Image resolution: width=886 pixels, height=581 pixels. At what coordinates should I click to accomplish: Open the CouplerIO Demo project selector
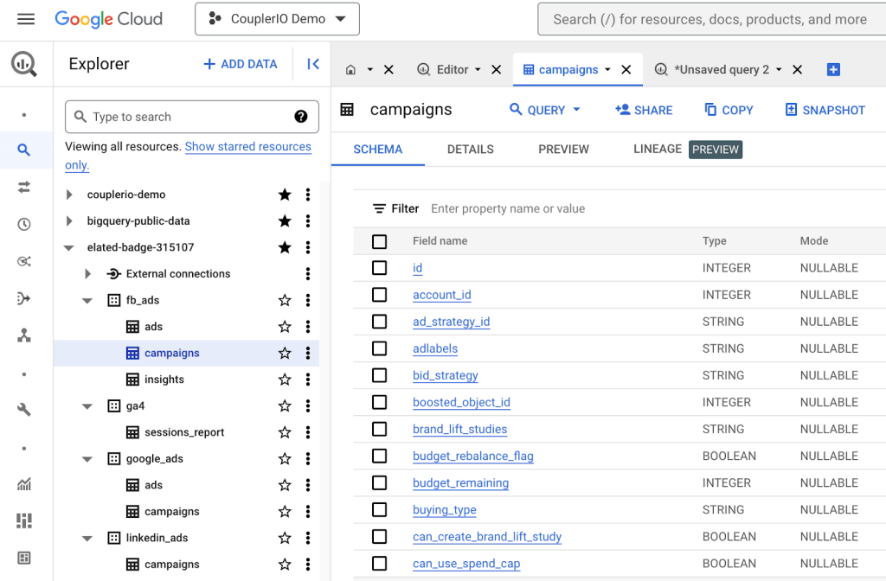point(277,19)
